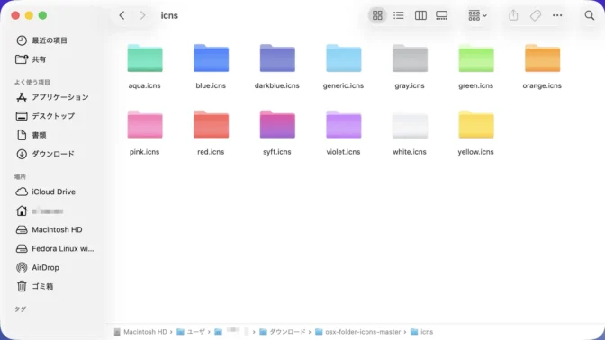The height and width of the screenshot is (340, 605).
Task: Click the syft.icns file name
Action: 277,152
